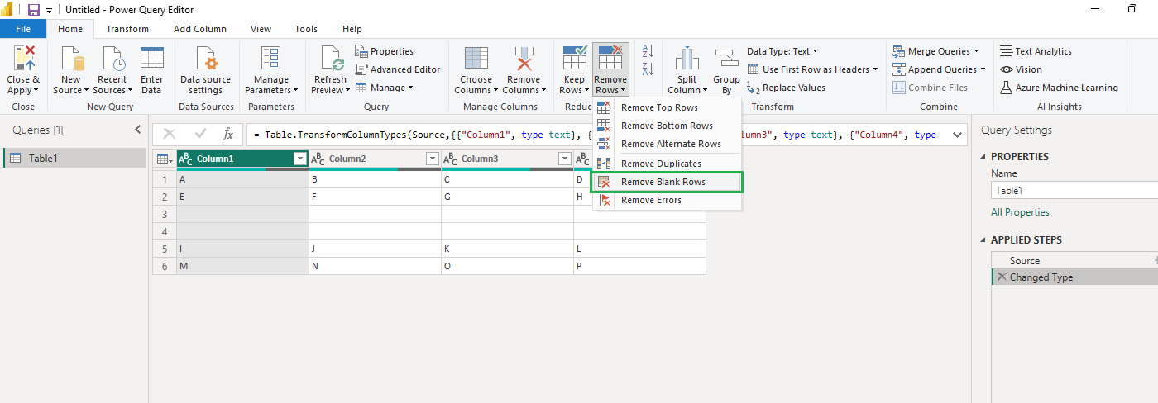
Task: Click the Keep Rows icon
Action: point(575,59)
